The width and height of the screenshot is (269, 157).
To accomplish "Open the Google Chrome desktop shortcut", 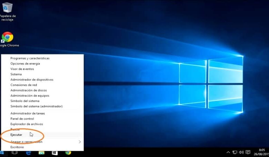I will (x=8, y=39).
